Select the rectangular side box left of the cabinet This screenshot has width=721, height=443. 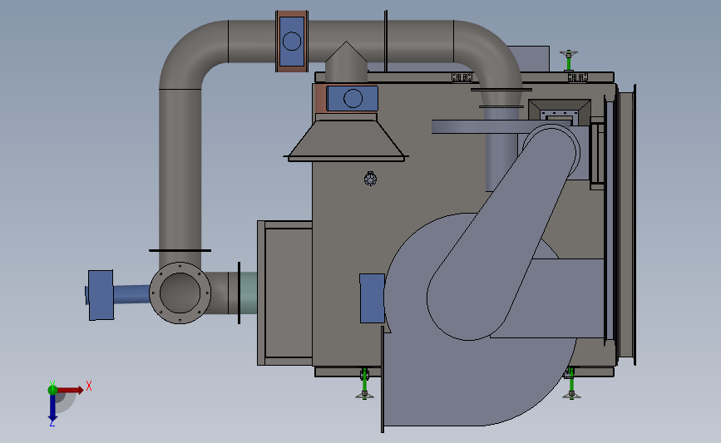(x=284, y=293)
